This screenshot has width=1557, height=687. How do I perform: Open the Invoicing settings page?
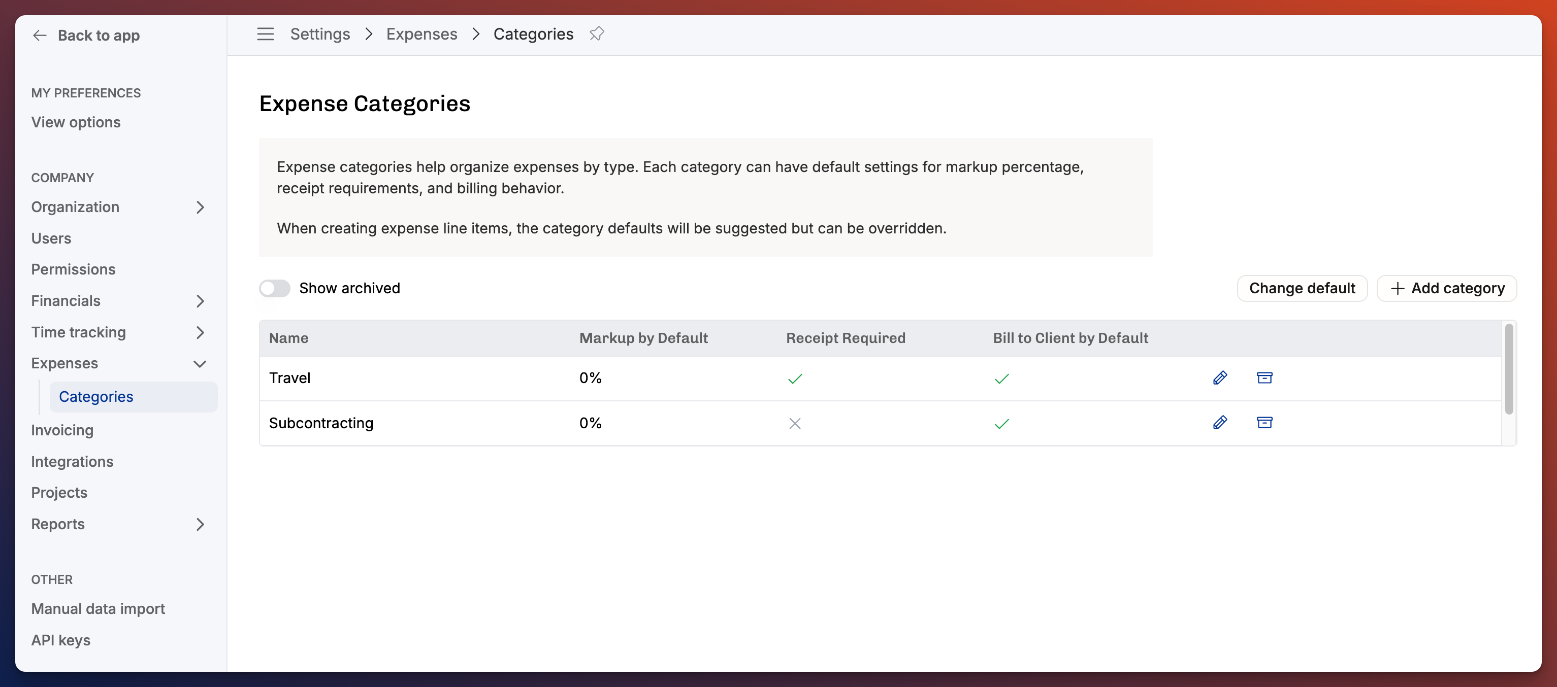coord(62,430)
